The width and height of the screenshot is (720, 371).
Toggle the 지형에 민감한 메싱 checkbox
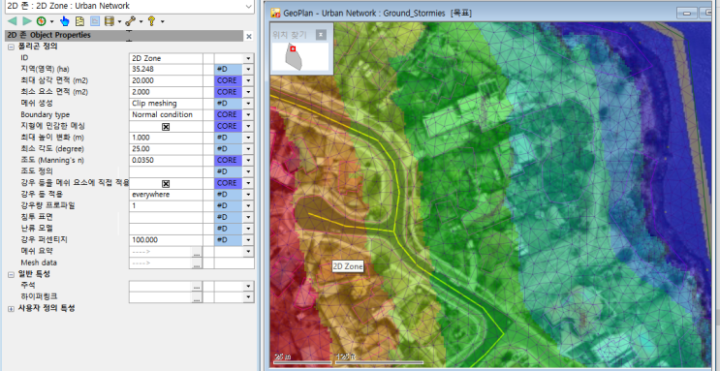click(166, 126)
